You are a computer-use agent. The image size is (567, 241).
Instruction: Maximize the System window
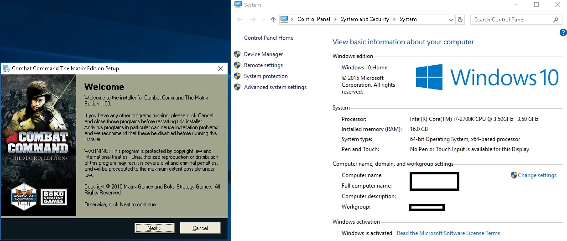coord(536,5)
